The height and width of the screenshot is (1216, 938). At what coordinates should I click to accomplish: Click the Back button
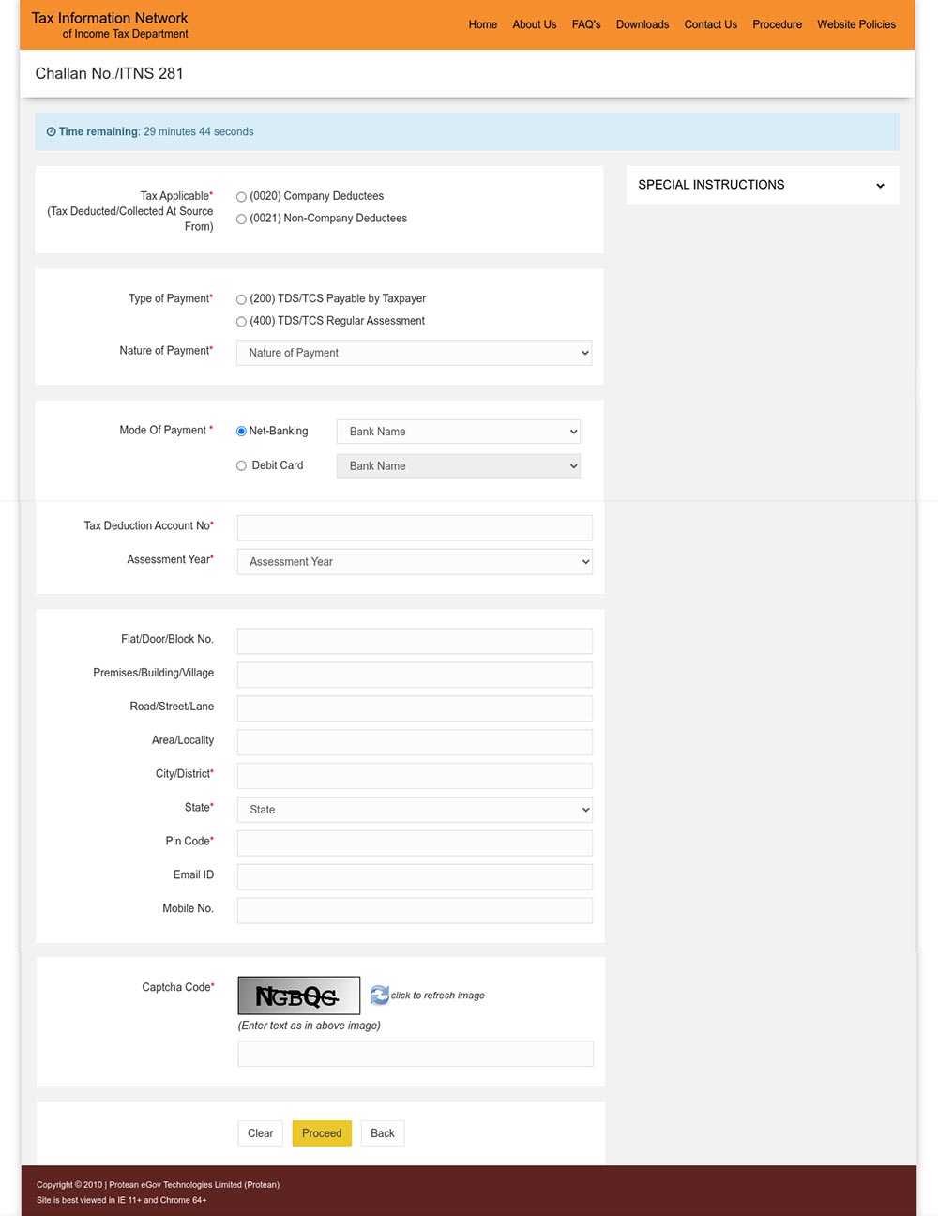[x=383, y=1133]
